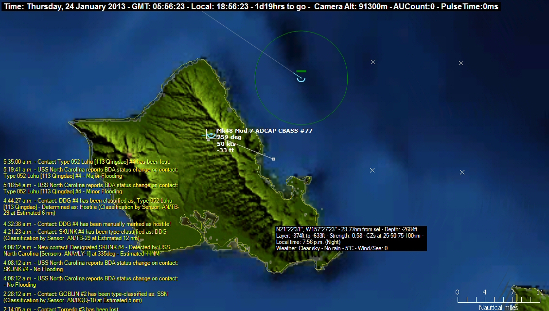This screenshot has height=311, width=549.
Task: Open the 2:28:12 a.m. GOBLIN #2 message
Action: (x=86, y=297)
